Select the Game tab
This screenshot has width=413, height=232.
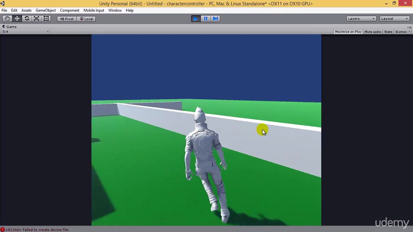(x=10, y=27)
